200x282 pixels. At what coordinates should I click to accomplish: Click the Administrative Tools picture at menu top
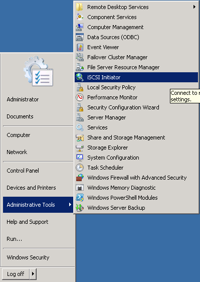[38, 71]
